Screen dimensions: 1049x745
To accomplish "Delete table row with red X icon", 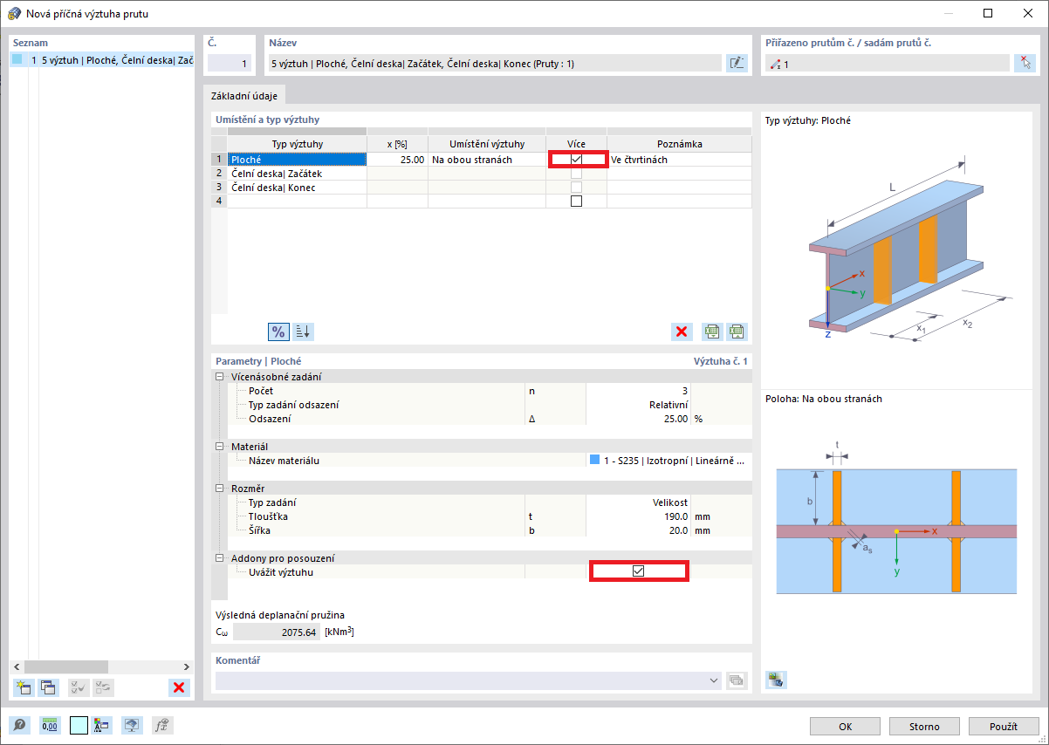I will [x=682, y=331].
